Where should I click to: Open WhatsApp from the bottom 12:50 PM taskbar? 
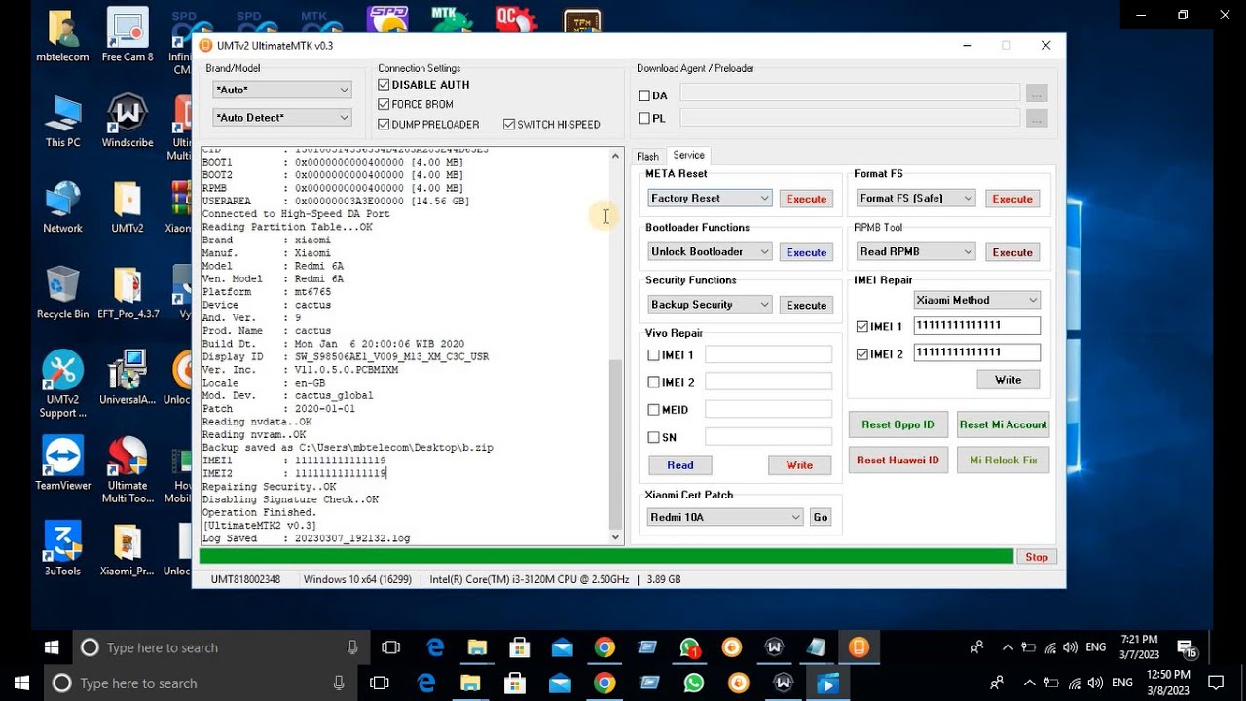pos(693,683)
